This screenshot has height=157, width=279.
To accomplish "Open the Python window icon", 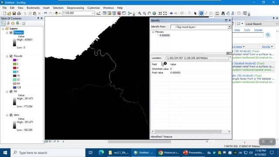I will click(124, 14).
